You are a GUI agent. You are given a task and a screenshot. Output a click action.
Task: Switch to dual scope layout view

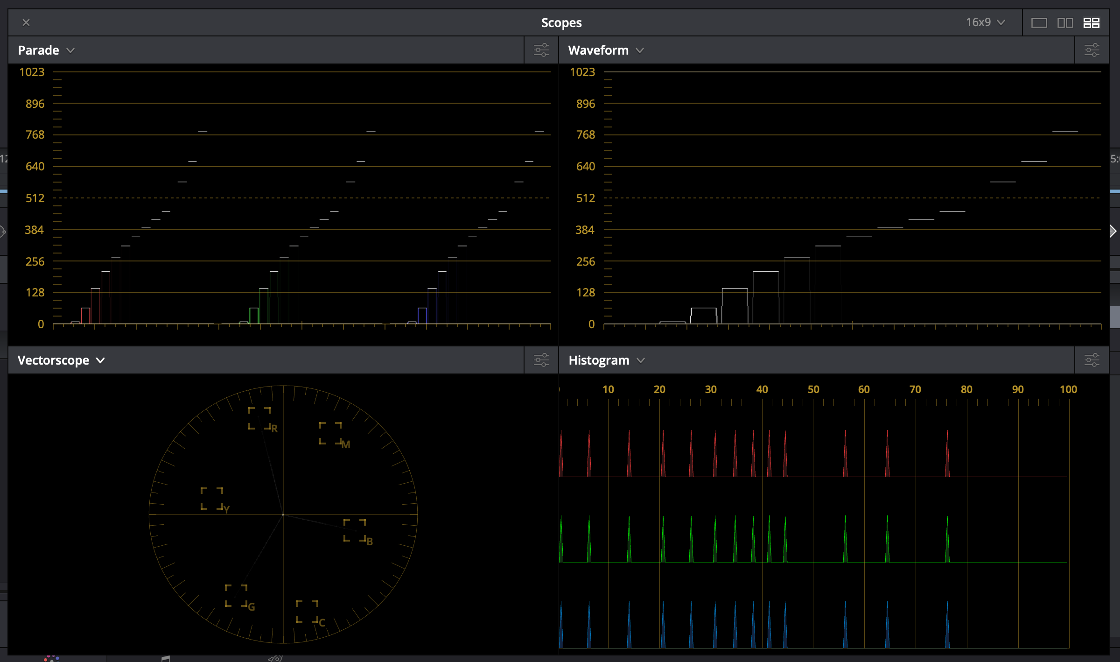point(1065,22)
